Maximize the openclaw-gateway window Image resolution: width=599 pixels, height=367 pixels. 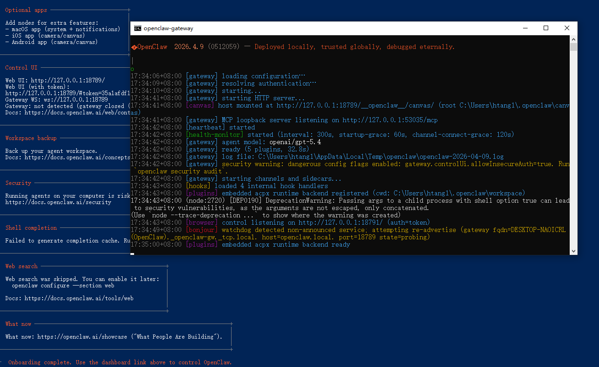tap(546, 28)
